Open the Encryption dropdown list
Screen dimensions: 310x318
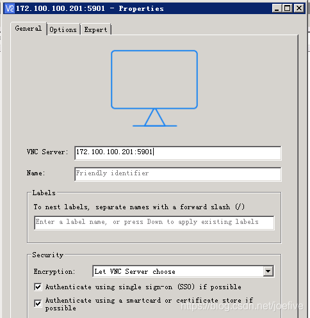[183, 271]
